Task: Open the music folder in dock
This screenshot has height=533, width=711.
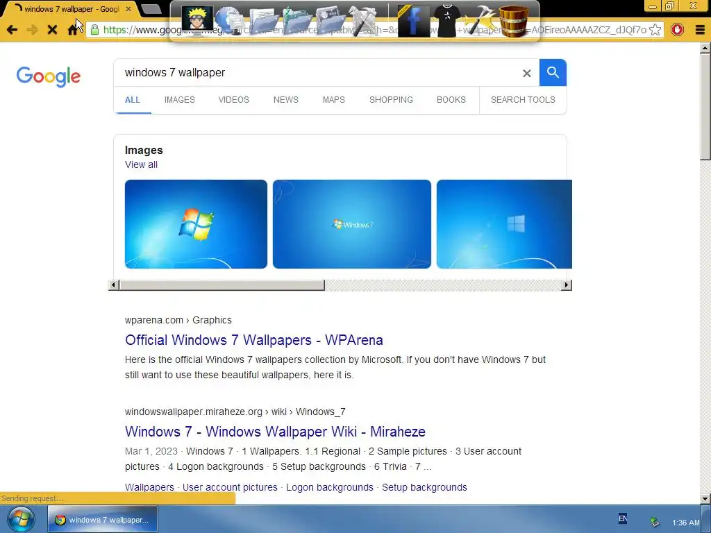Action: [297, 20]
